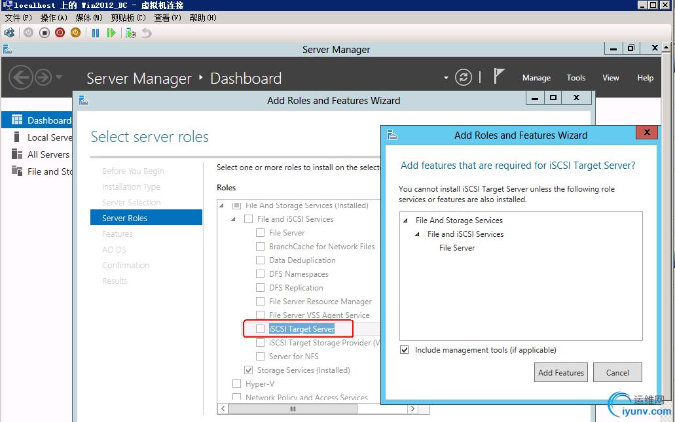675x422 pixels.
Task: Check File Server Resource Manager
Action: tap(260, 302)
